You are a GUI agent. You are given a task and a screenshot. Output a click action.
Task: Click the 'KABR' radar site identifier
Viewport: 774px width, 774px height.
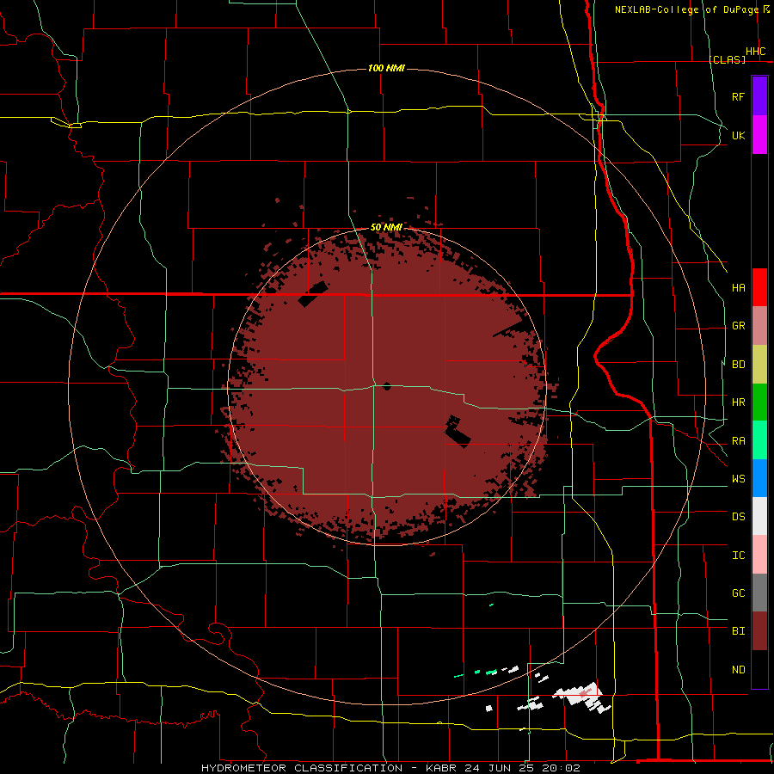[x=442, y=768]
